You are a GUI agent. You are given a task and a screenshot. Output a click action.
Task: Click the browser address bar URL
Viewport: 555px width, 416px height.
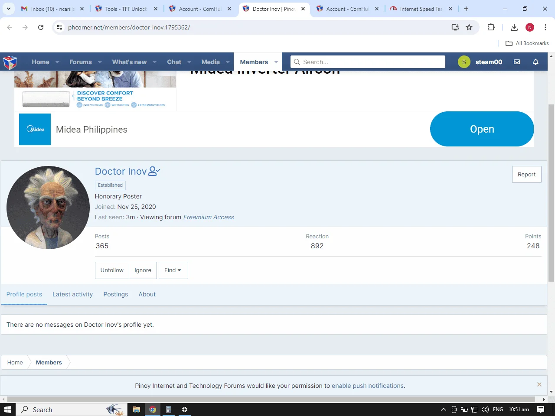point(129,27)
